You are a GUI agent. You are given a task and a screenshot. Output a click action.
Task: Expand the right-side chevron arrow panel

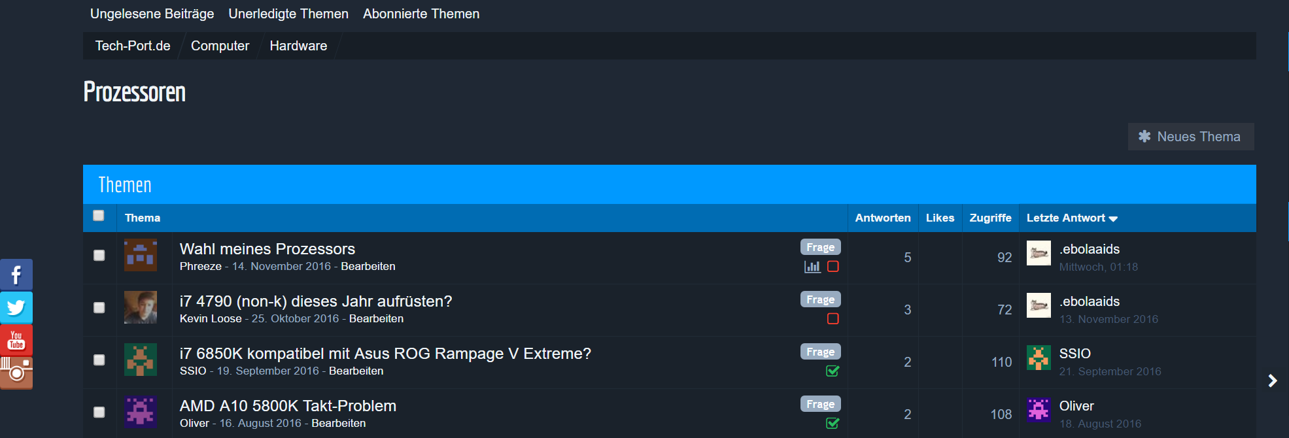(x=1272, y=380)
